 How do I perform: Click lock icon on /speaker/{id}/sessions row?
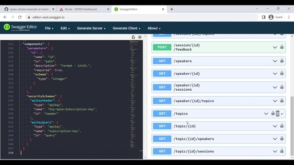point(282,87)
